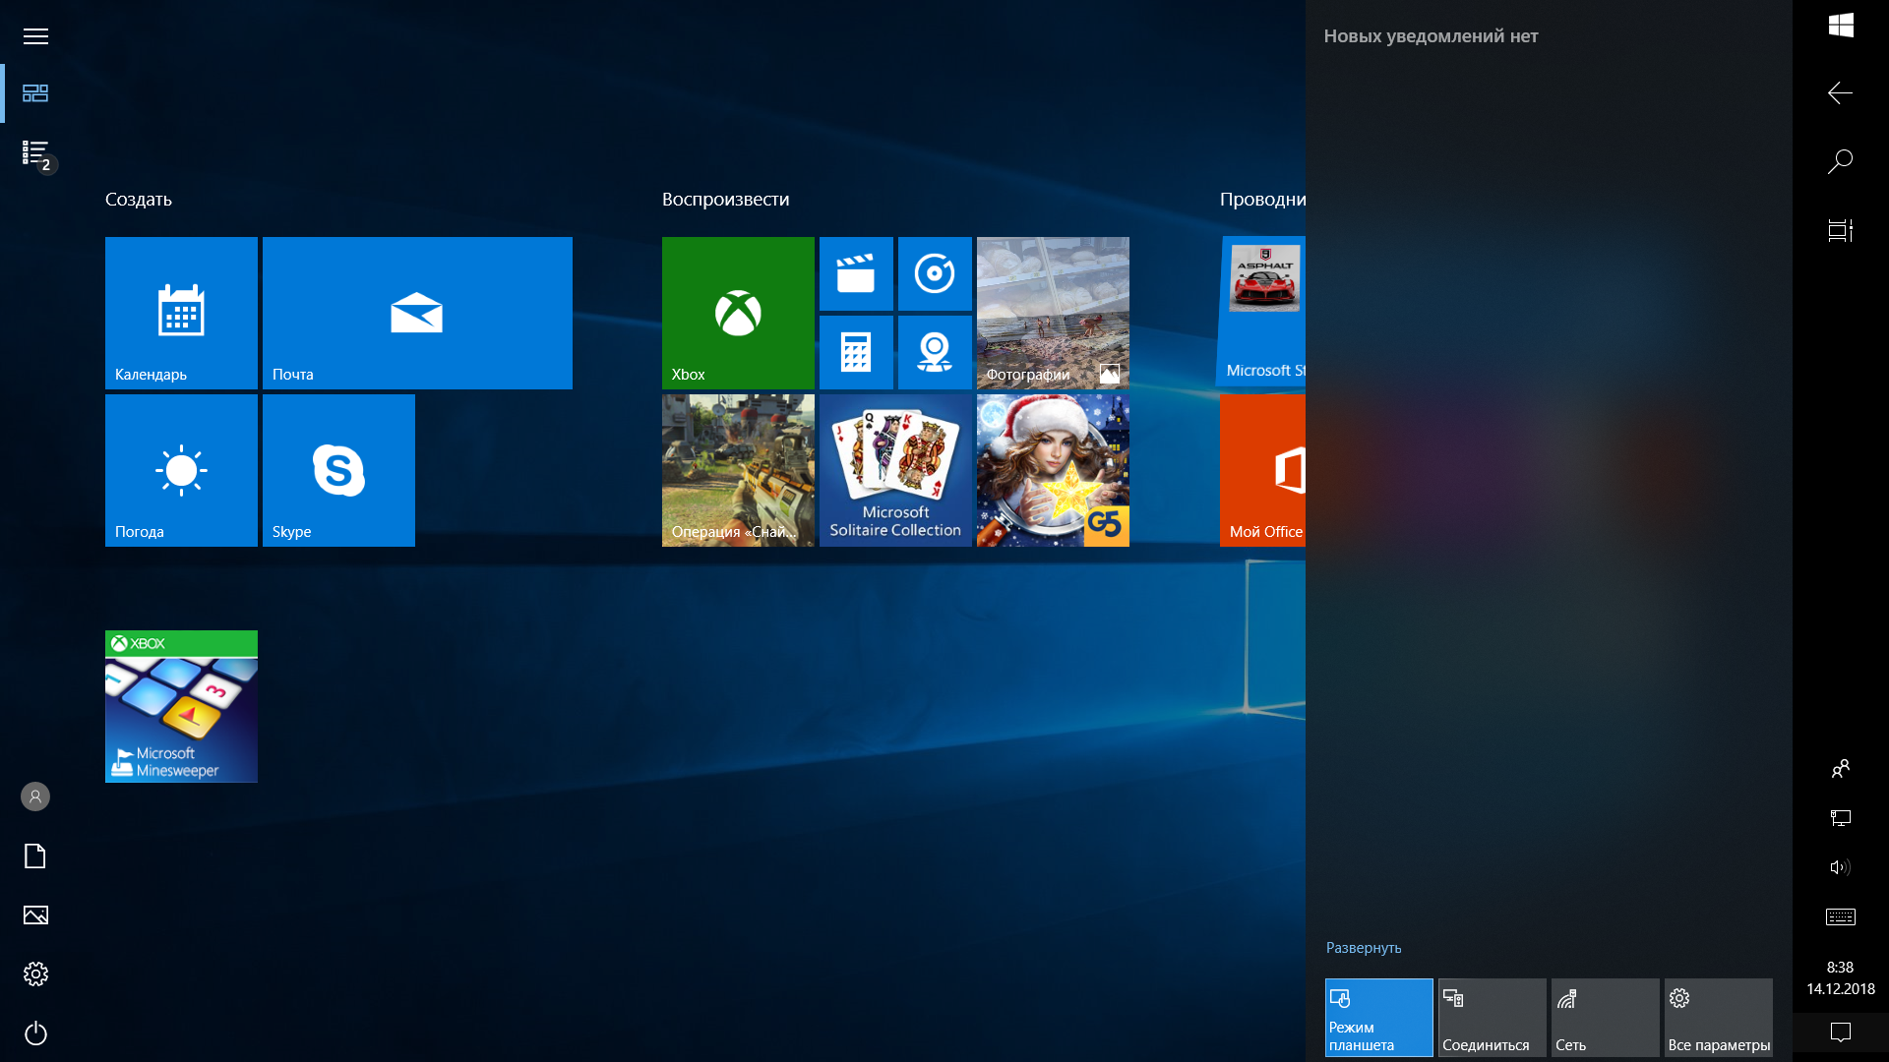Viewport: 1889px width, 1062px height.
Task: Open Photos app tile
Action: pos(1052,313)
